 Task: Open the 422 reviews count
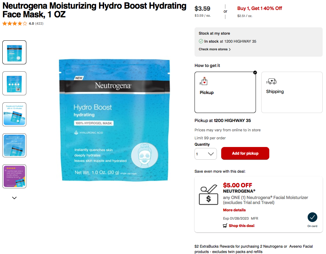(39, 23)
